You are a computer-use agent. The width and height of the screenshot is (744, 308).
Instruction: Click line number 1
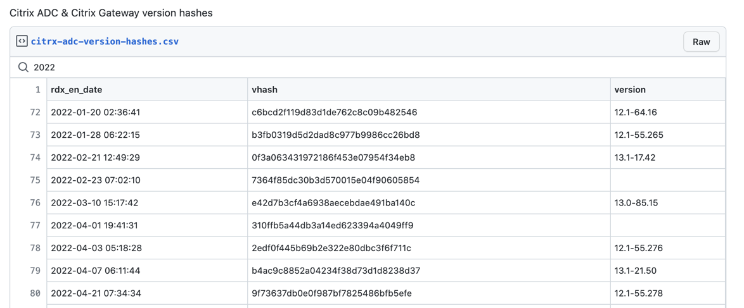tap(37, 90)
